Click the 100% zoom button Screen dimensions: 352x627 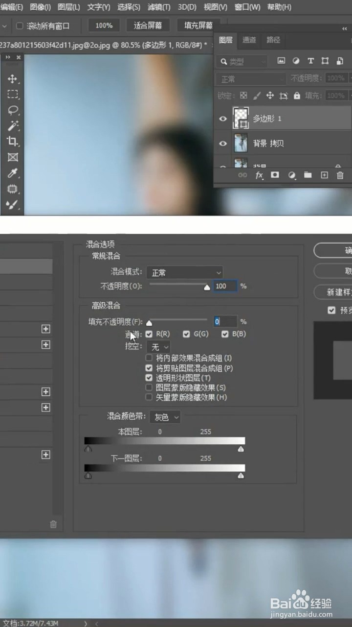tap(104, 25)
